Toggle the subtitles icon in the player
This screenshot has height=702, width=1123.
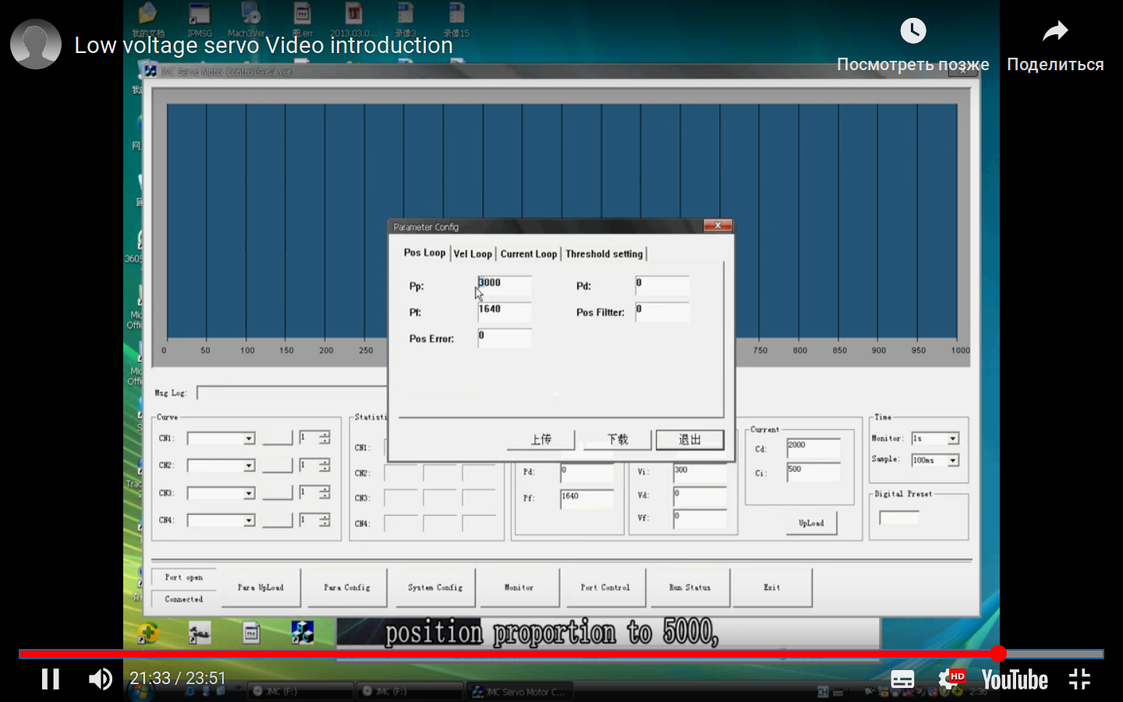(x=902, y=679)
